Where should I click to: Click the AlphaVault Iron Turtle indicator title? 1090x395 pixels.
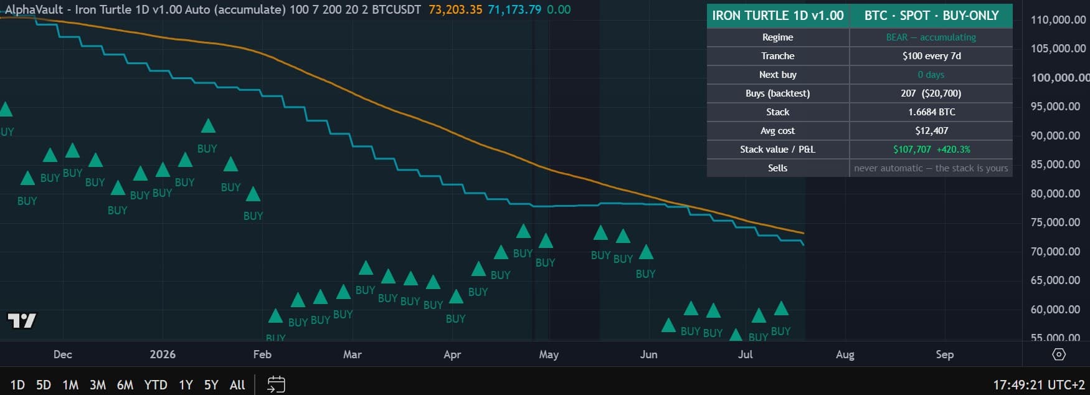click(x=213, y=10)
